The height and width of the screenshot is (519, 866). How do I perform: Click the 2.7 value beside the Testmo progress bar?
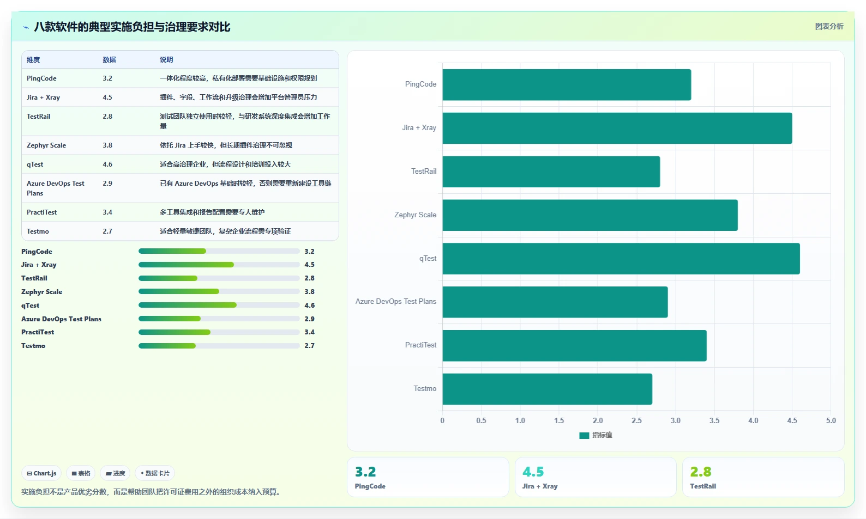[309, 346]
